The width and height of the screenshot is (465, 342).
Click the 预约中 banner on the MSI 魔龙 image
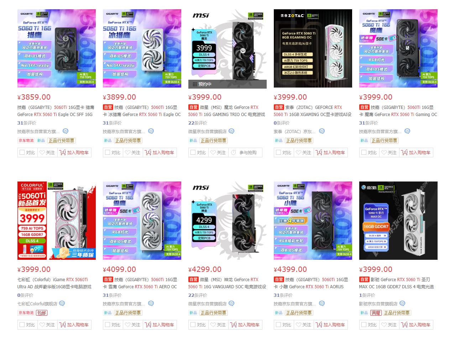pos(227,84)
